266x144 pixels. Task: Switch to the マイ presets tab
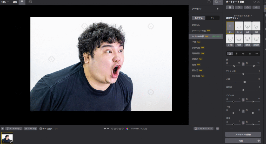(x=212, y=18)
